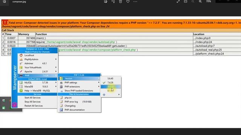This screenshot has width=241, height=135.
Task: Click the Rotate icon in the Photos toolbar
Action: click(x=113, y=1)
